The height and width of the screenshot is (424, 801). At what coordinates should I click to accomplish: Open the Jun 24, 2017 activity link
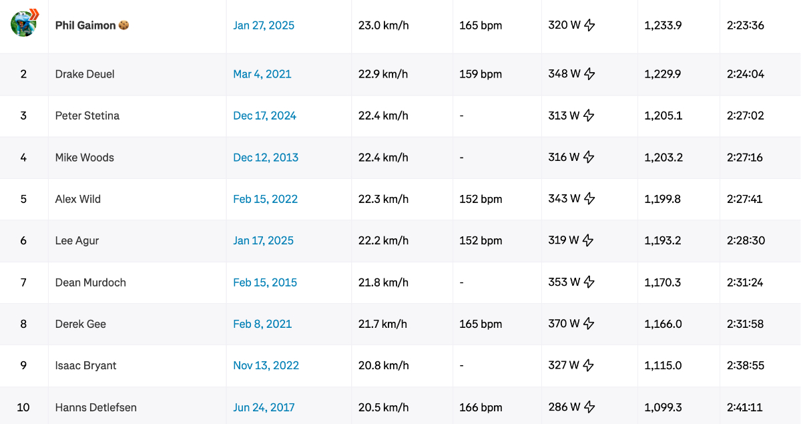pyautogui.click(x=264, y=407)
